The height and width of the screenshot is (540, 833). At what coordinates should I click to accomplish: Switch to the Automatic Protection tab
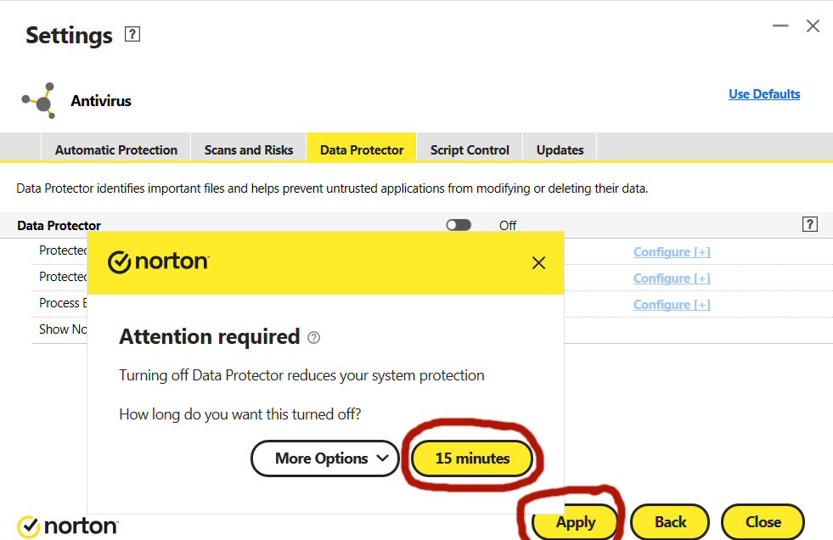click(x=115, y=150)
